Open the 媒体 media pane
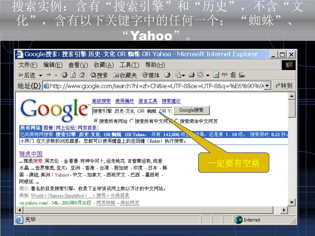 coord(151,75)
